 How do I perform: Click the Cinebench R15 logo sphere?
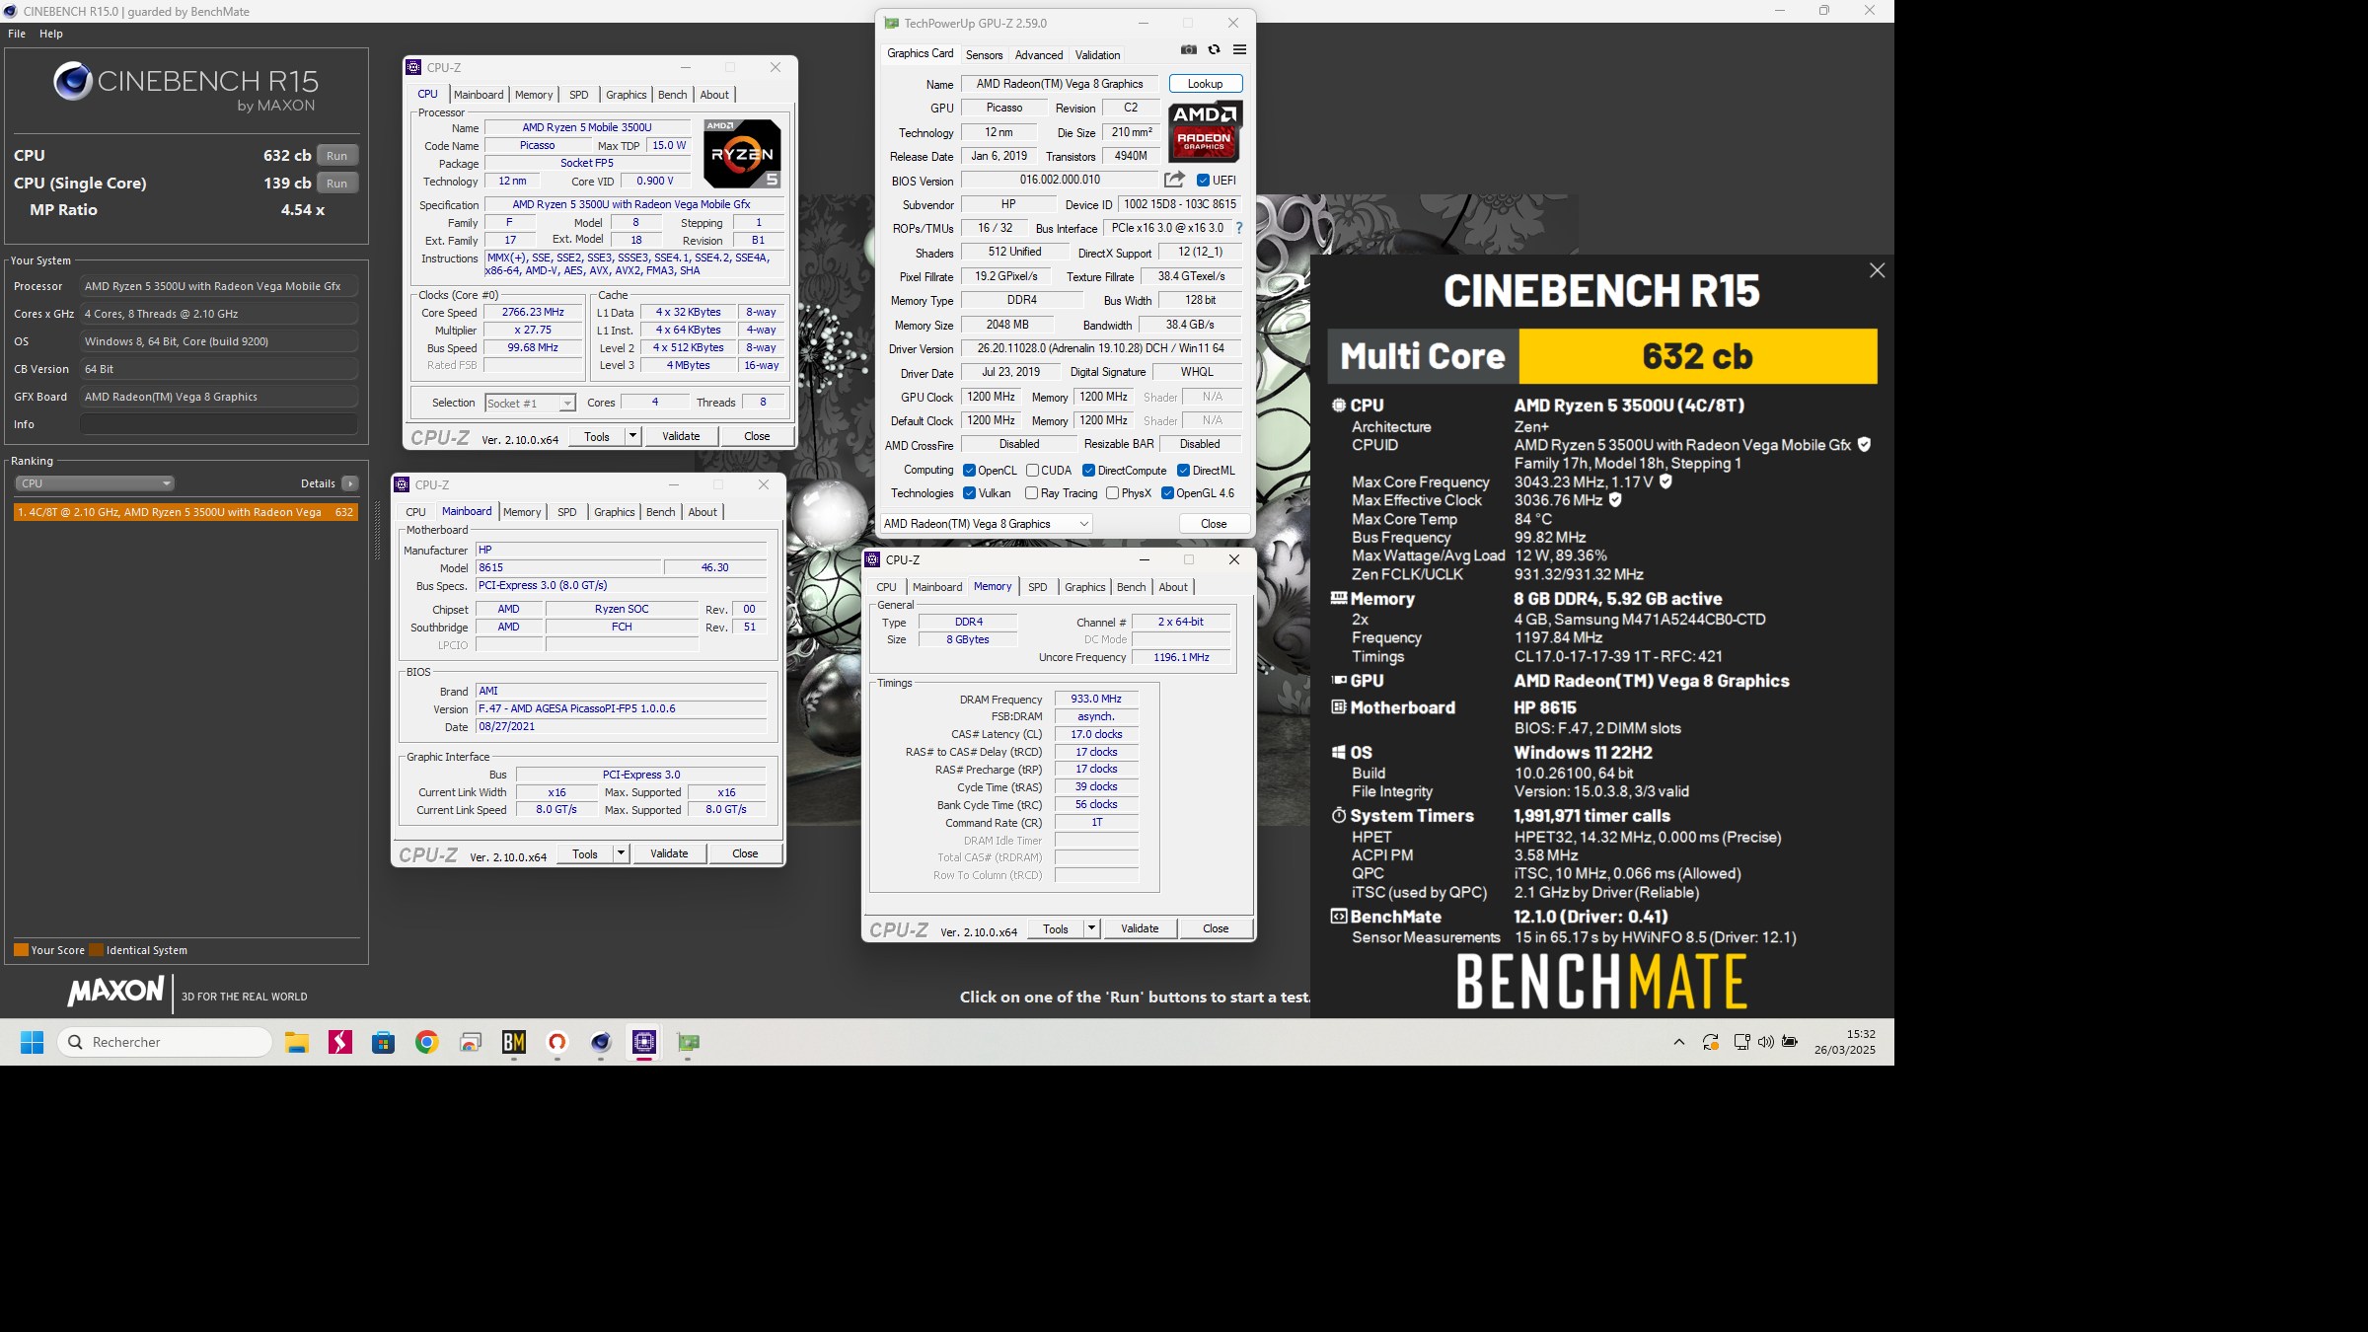click(x=73, y=81)
